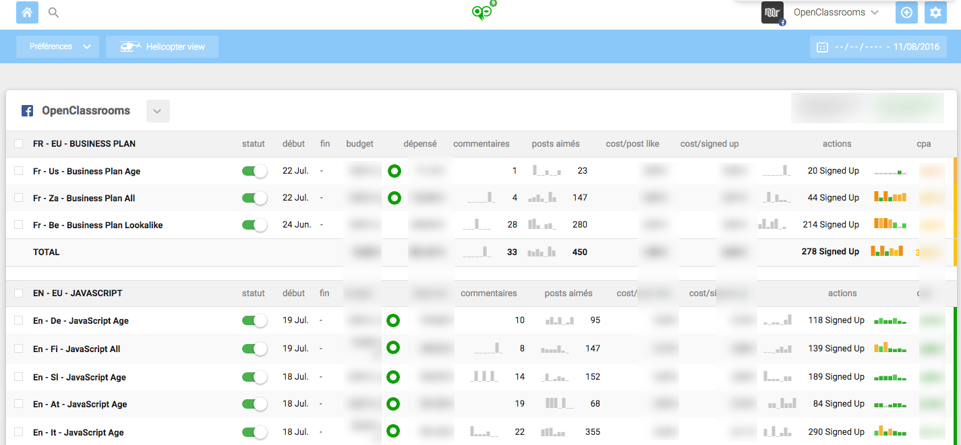961x445 pixels.
Task: Sort JavaScript group by posts aimés column
Action: pos(569,293)
